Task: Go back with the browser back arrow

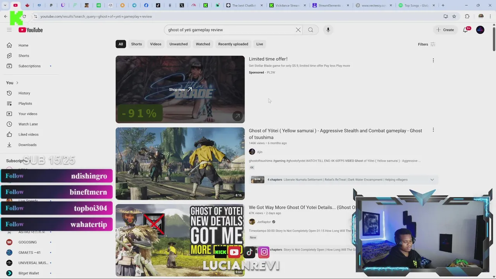Action: (x=5, y=16)
